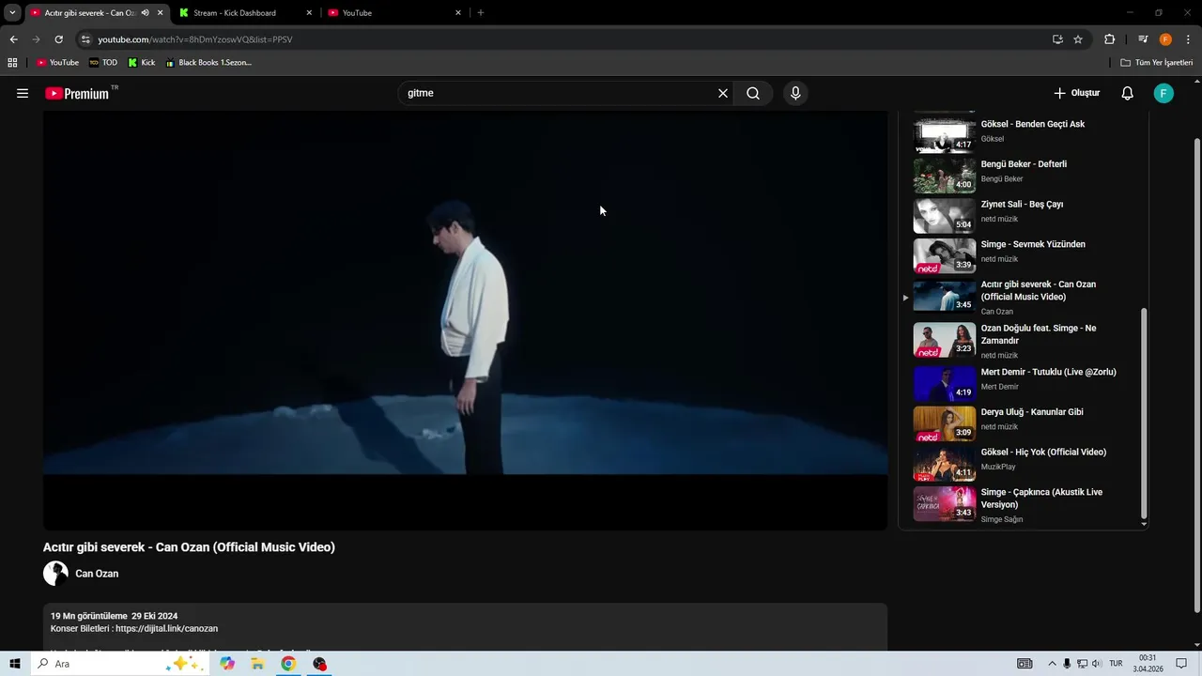Viewport: 1202px width, 676px height.
Task: Go back in browser history
Action: 13,39
